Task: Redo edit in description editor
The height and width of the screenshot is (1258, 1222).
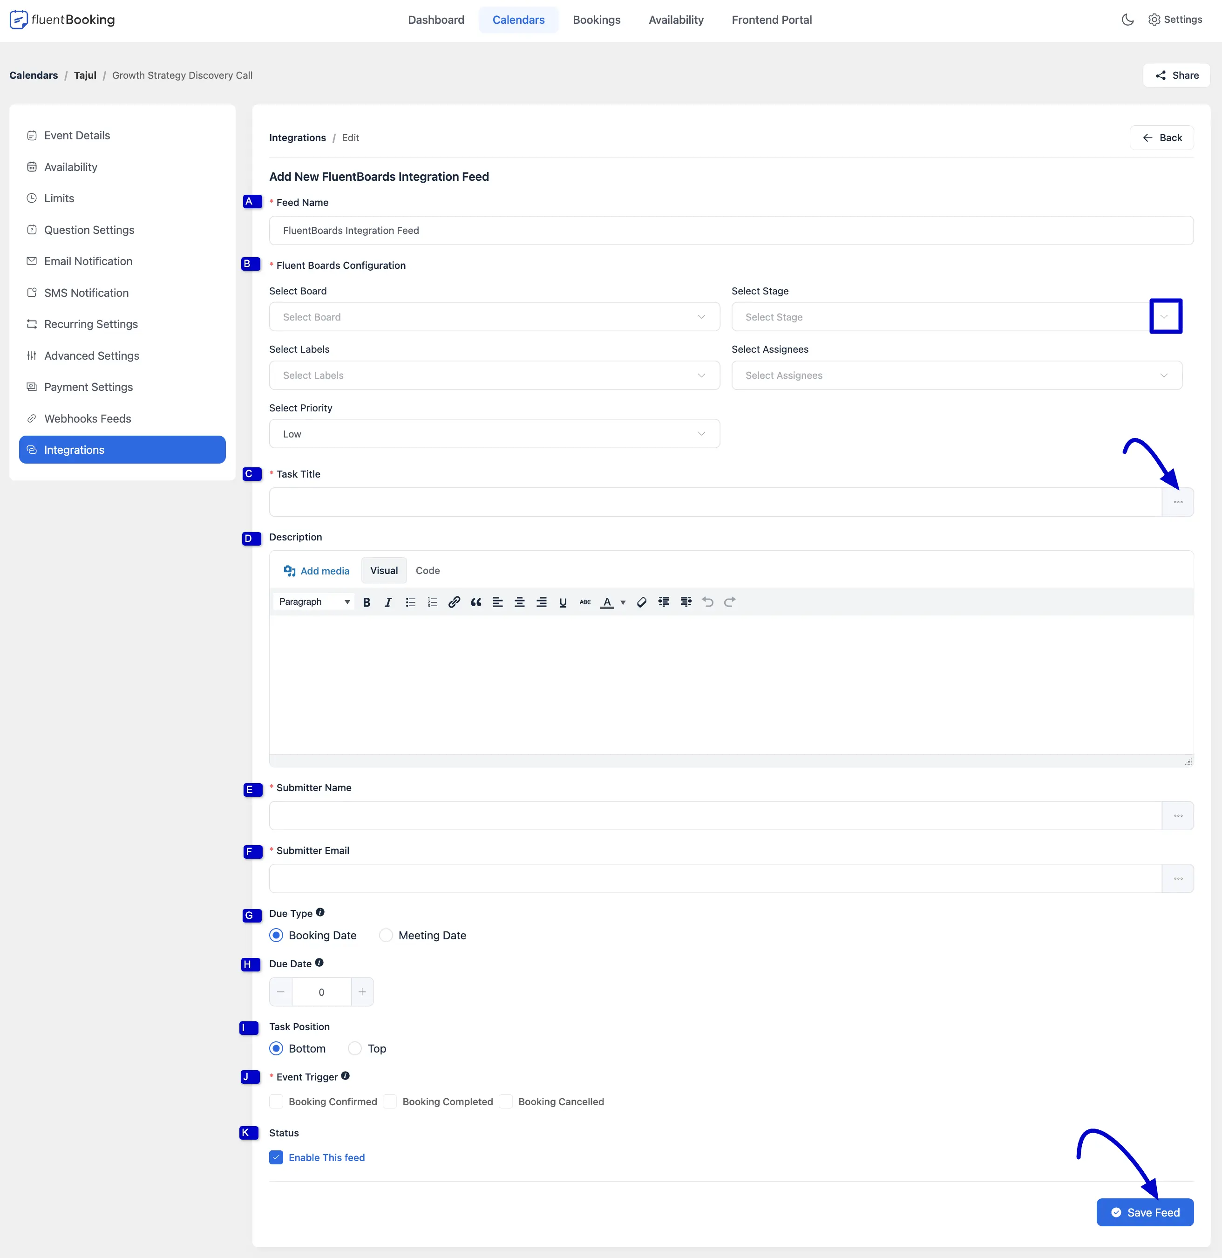Action: (x=729, y=602)
